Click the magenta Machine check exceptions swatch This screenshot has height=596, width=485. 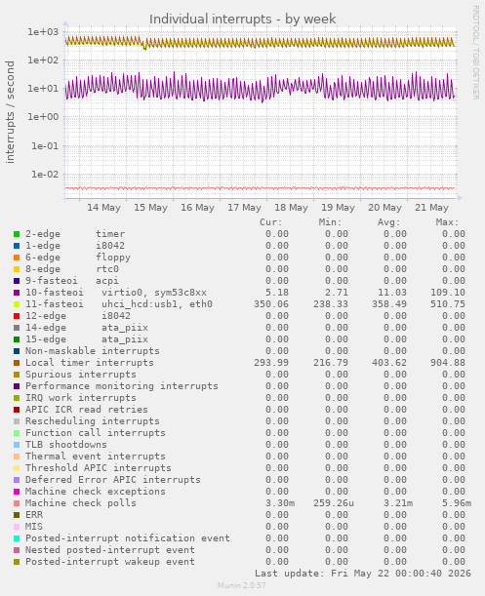[x=17, y=492]
